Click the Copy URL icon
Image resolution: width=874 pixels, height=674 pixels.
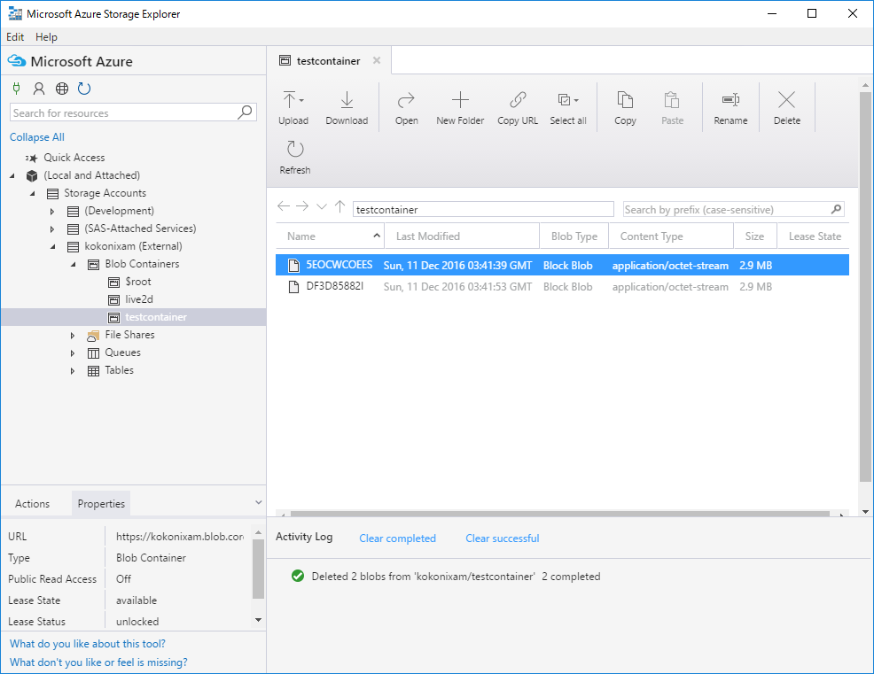tap(518, 100)
